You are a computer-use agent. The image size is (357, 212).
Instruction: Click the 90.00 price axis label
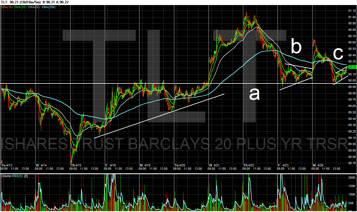click(x=352, y=80)
